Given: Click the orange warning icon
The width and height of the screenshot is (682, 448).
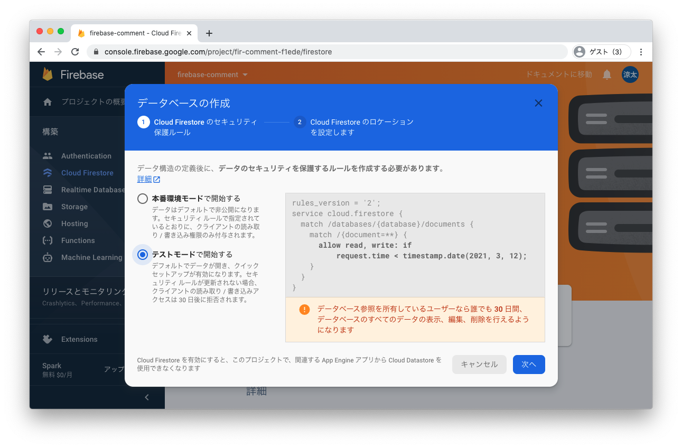Looking at the screenshot, I should click(304, 310).
